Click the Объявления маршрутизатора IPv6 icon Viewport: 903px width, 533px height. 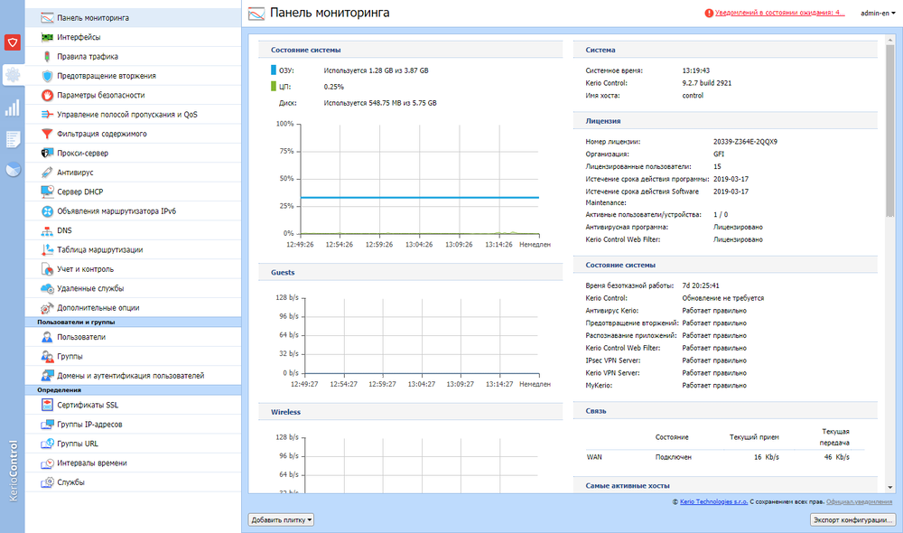47,211
